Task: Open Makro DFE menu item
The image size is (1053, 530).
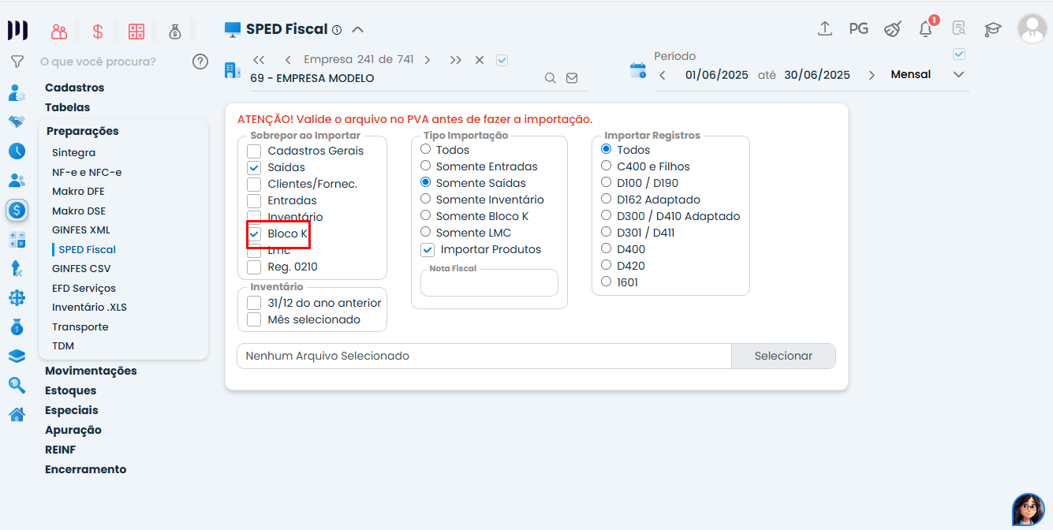Action: (78, 192)
